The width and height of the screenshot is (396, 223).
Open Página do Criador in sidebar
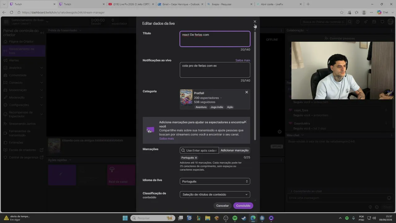21,42
